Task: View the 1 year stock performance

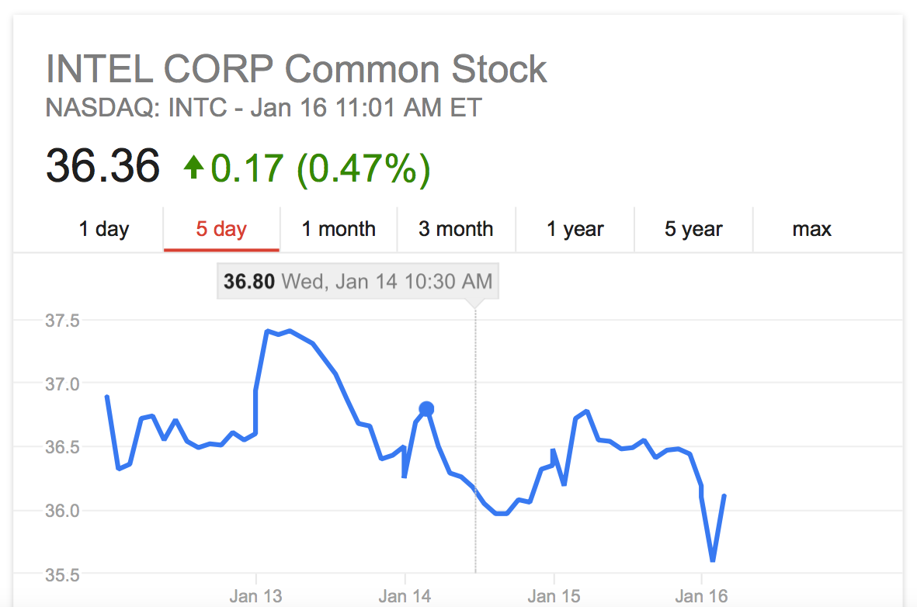Action: pos(575,228)
